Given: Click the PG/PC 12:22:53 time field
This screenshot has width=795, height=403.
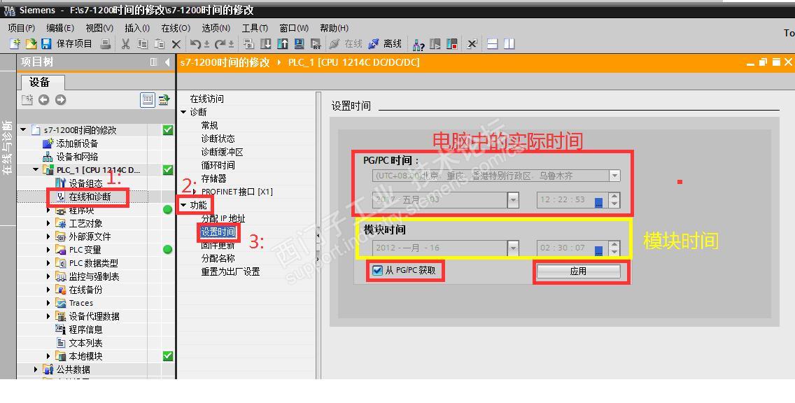Looking at the screenshot, I should pyautogui.click(x=573, y=199).
